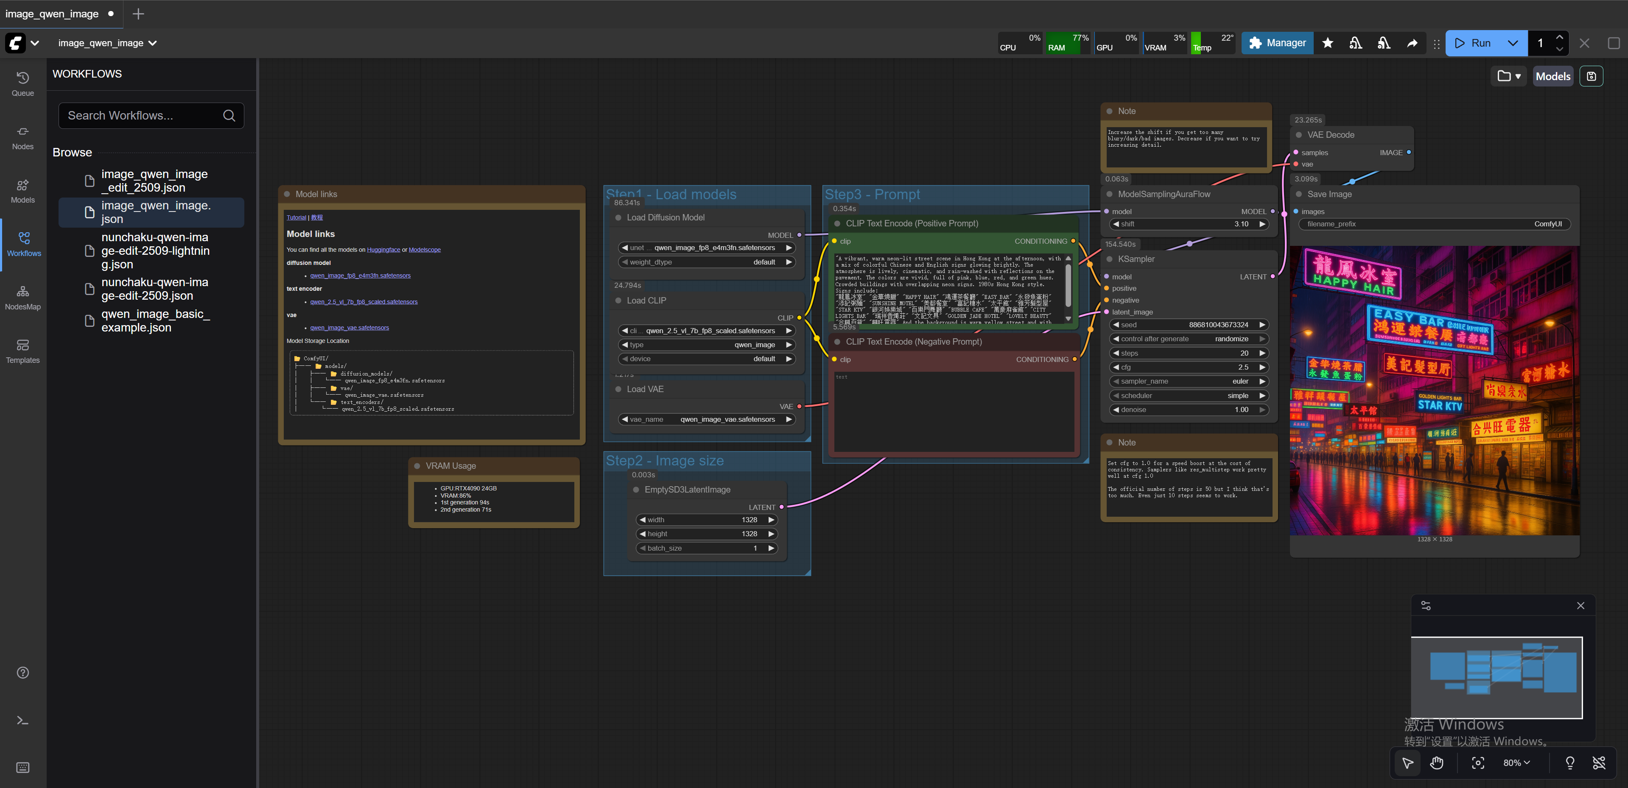Click the shift value slider in ModelSamplingAuraFlow
Viewport: 1628px width, 788px height.
pyautogui.click(x=1189, y=224)
